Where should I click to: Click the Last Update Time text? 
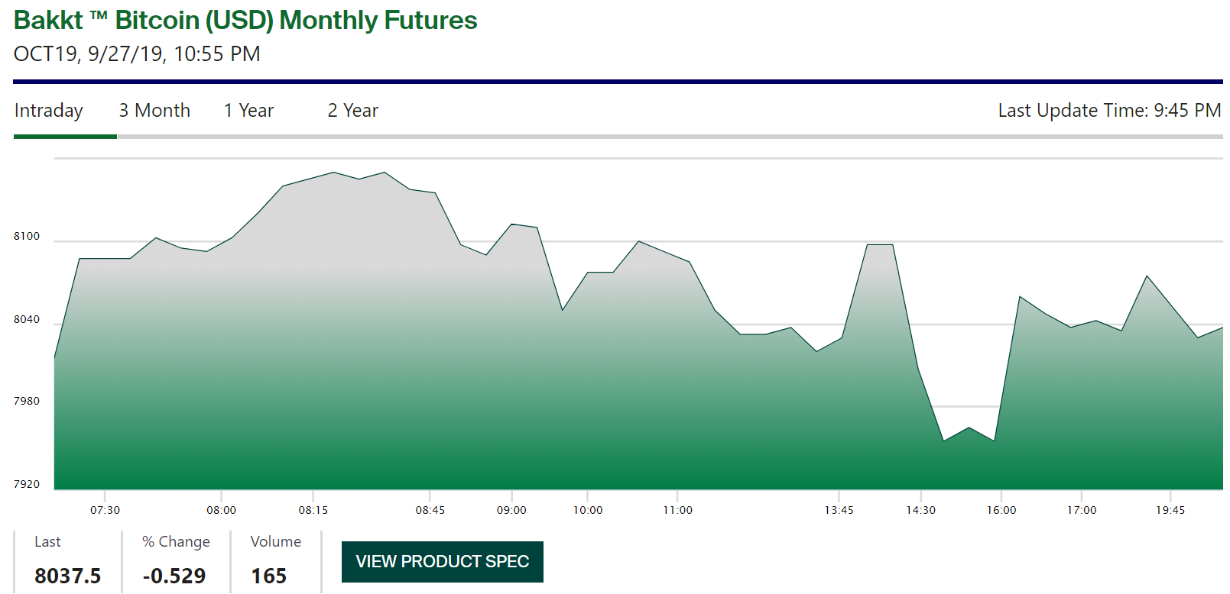tap(1108, 111)
